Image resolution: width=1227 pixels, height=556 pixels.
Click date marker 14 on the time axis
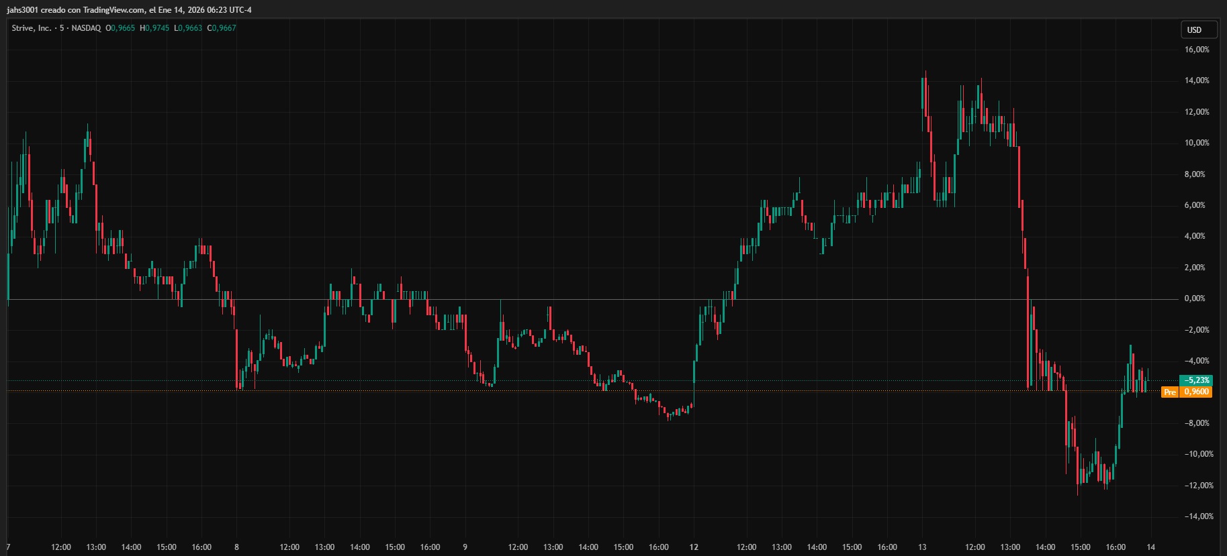[x=1150, y=547]
